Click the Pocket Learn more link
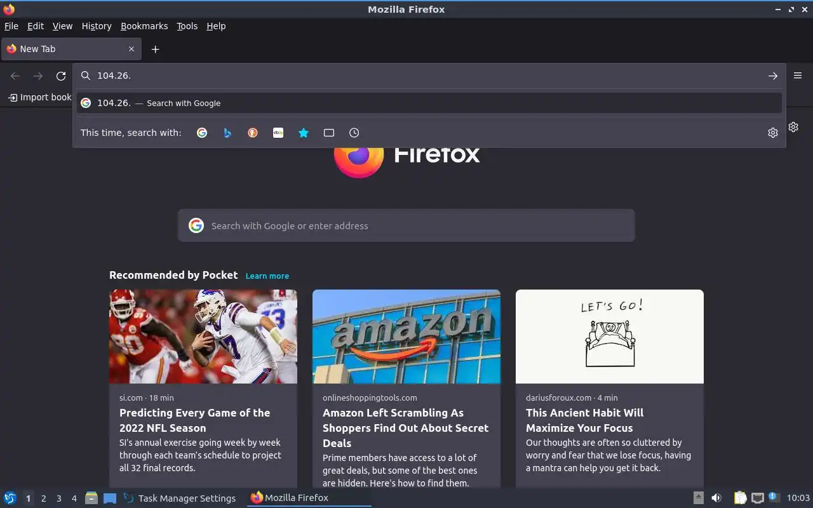The height and width of the screenshot is (508, 813). [267, 276]
